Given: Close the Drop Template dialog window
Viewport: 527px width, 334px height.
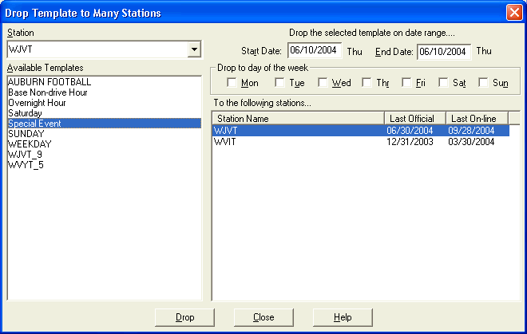Looking at the screenshot, I should coord(513,13).
